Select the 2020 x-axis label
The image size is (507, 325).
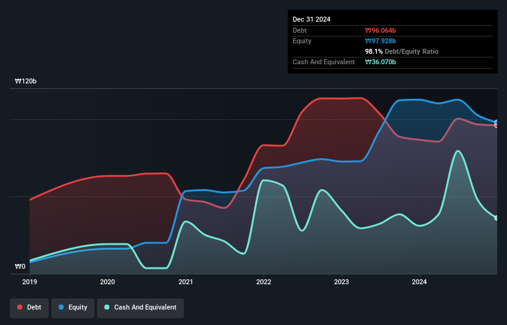[107, 282]
